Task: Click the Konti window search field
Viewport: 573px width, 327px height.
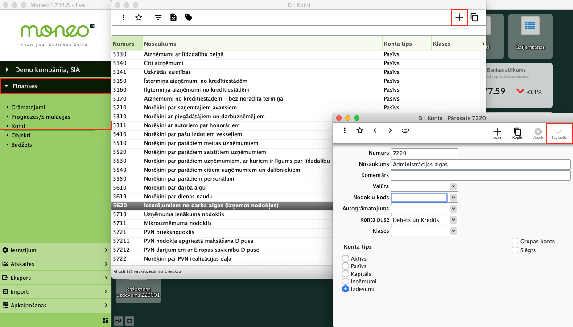Action: 299,30
